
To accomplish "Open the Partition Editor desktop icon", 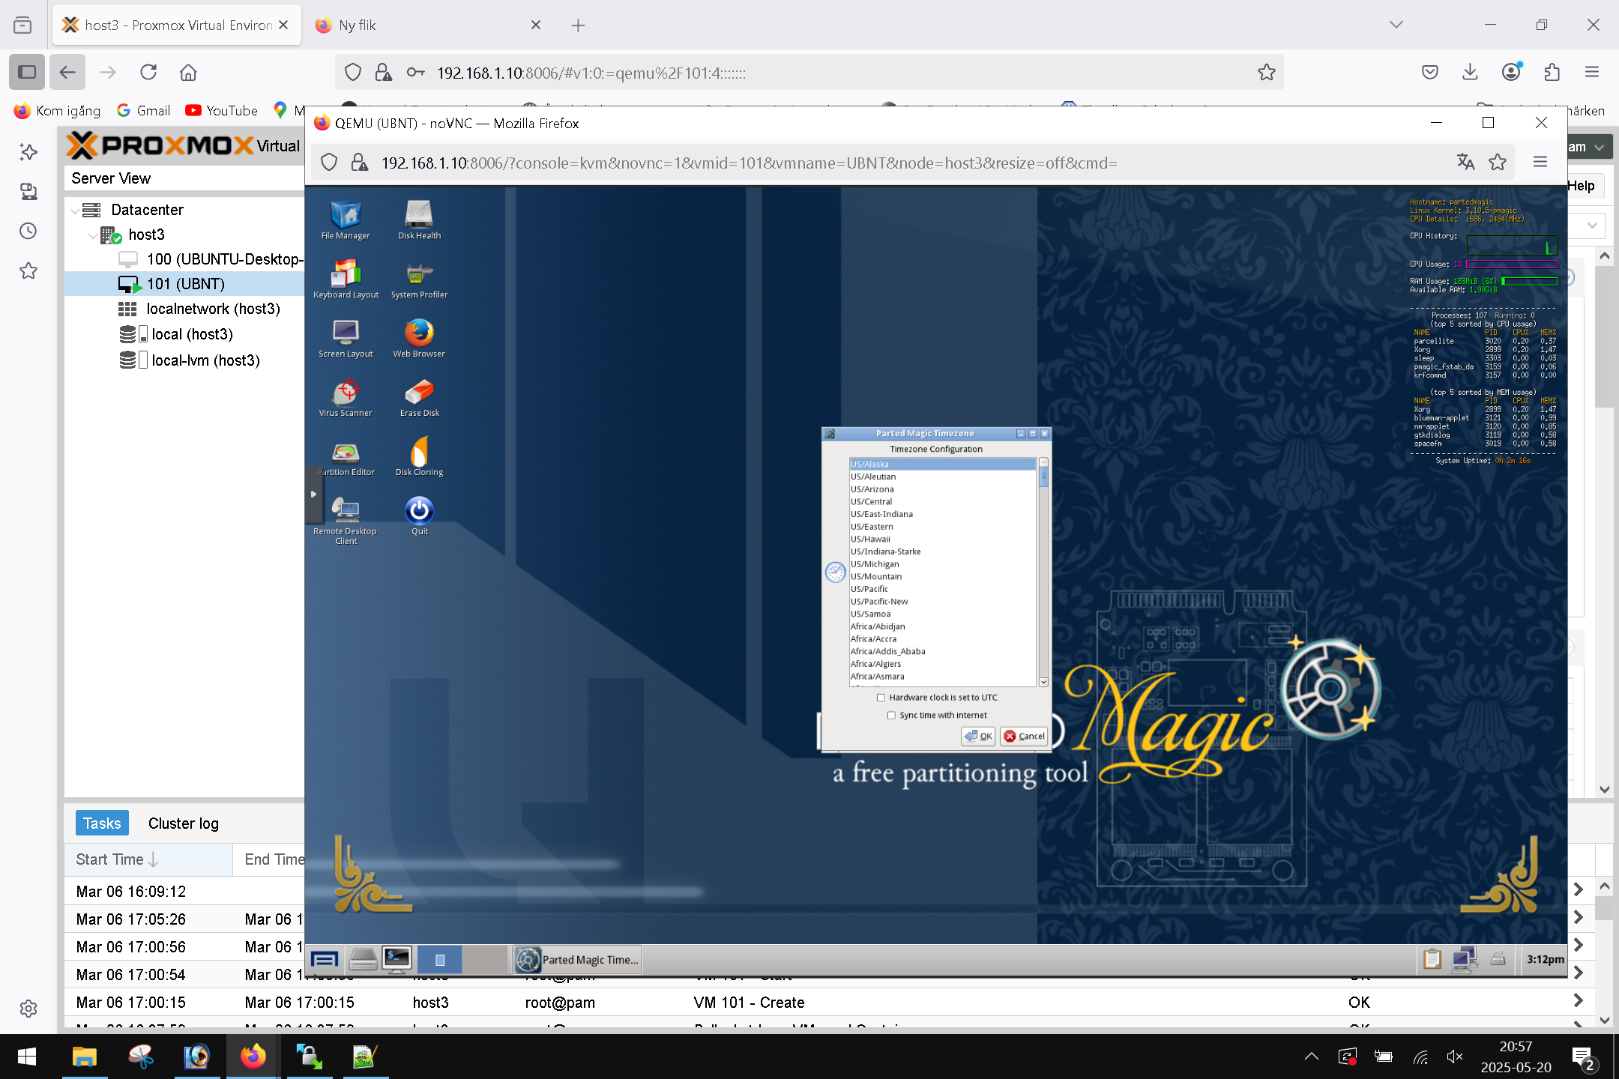I will (x=346, y=454).
